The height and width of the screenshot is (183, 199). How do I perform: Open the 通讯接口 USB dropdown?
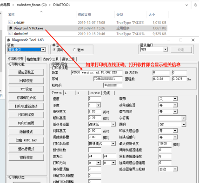pos(166,49)
